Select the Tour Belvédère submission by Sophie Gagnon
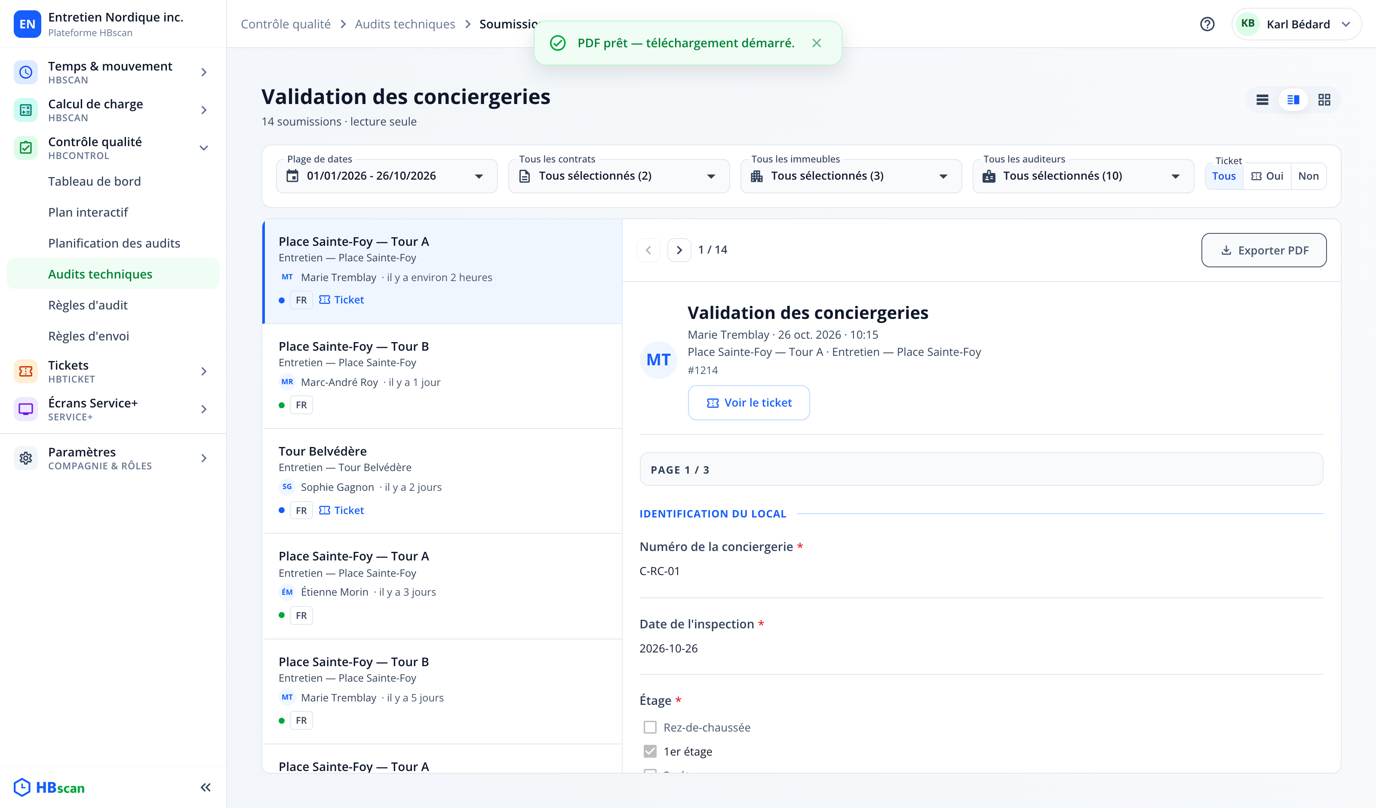The width and height of the screenshot is (1376, 808). (442, 481)
